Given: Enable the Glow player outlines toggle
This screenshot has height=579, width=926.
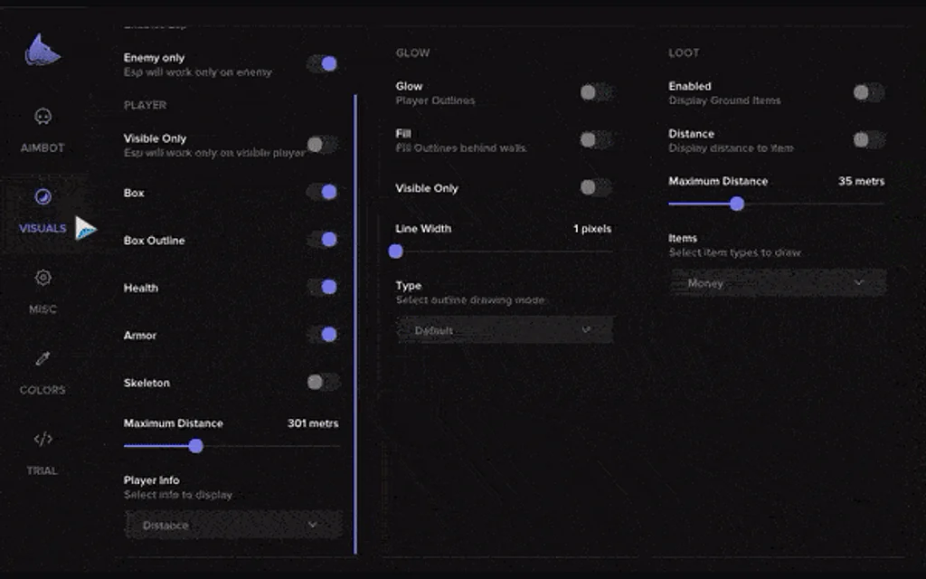Looking at the screenshot, I should click(596, 92).
